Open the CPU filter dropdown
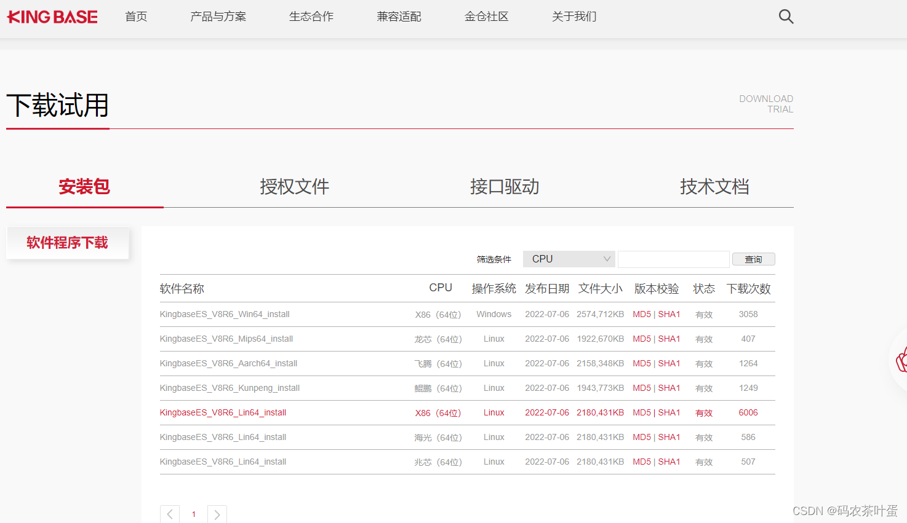This screenshot has width=907, height=523. pos(569,259)
